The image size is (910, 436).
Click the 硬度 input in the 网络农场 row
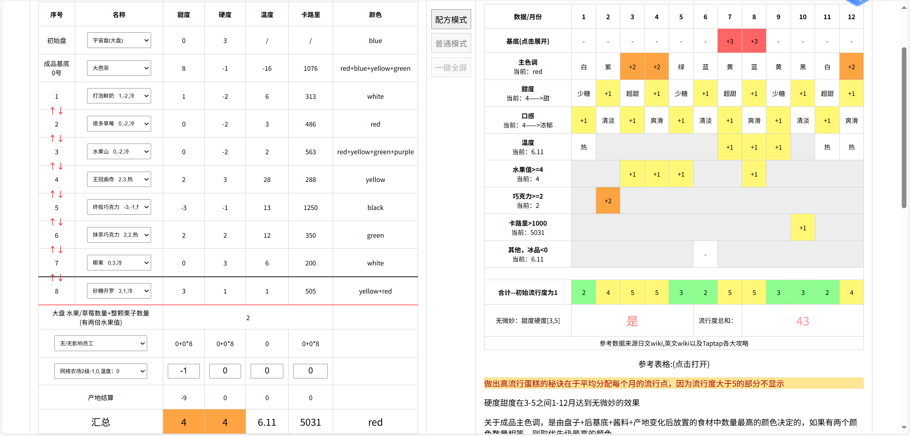225,371
